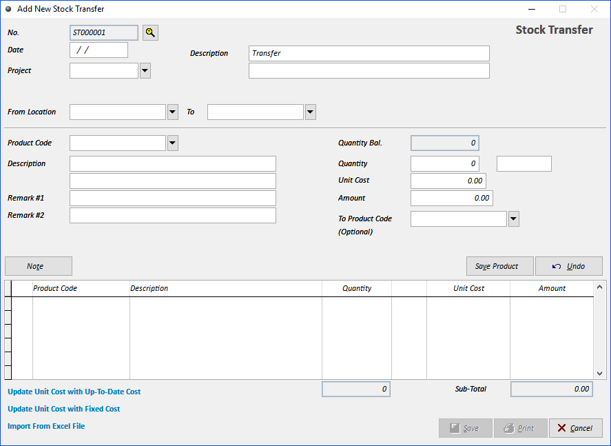Cancel the stock transfer
This screenshot has height=446, width=611.
coord(576,428)
